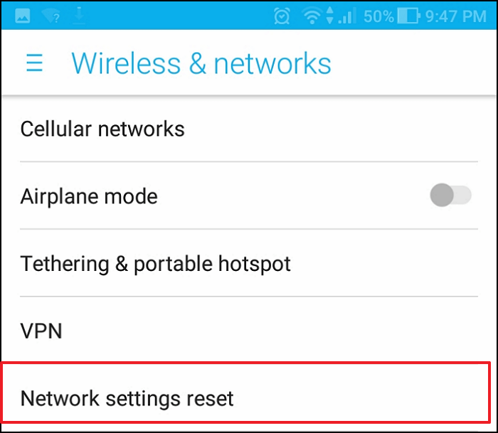Tap the cellular signal bars icon
Viewport: 498px width, 433px height.
click(x=347, y=16)
